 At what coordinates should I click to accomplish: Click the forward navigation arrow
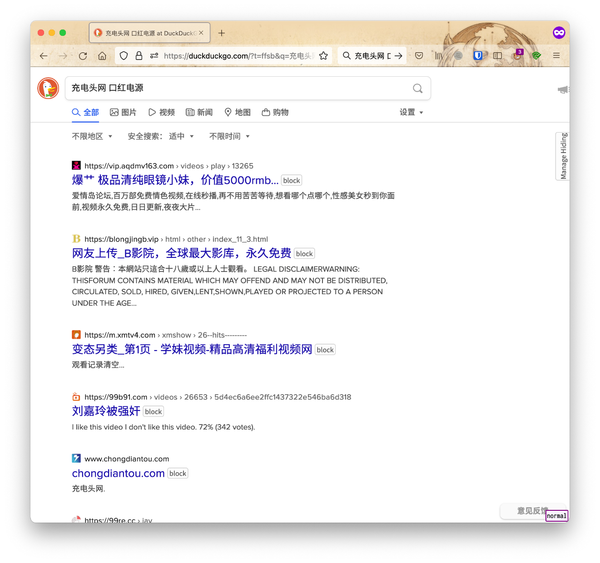pos(63,56)
